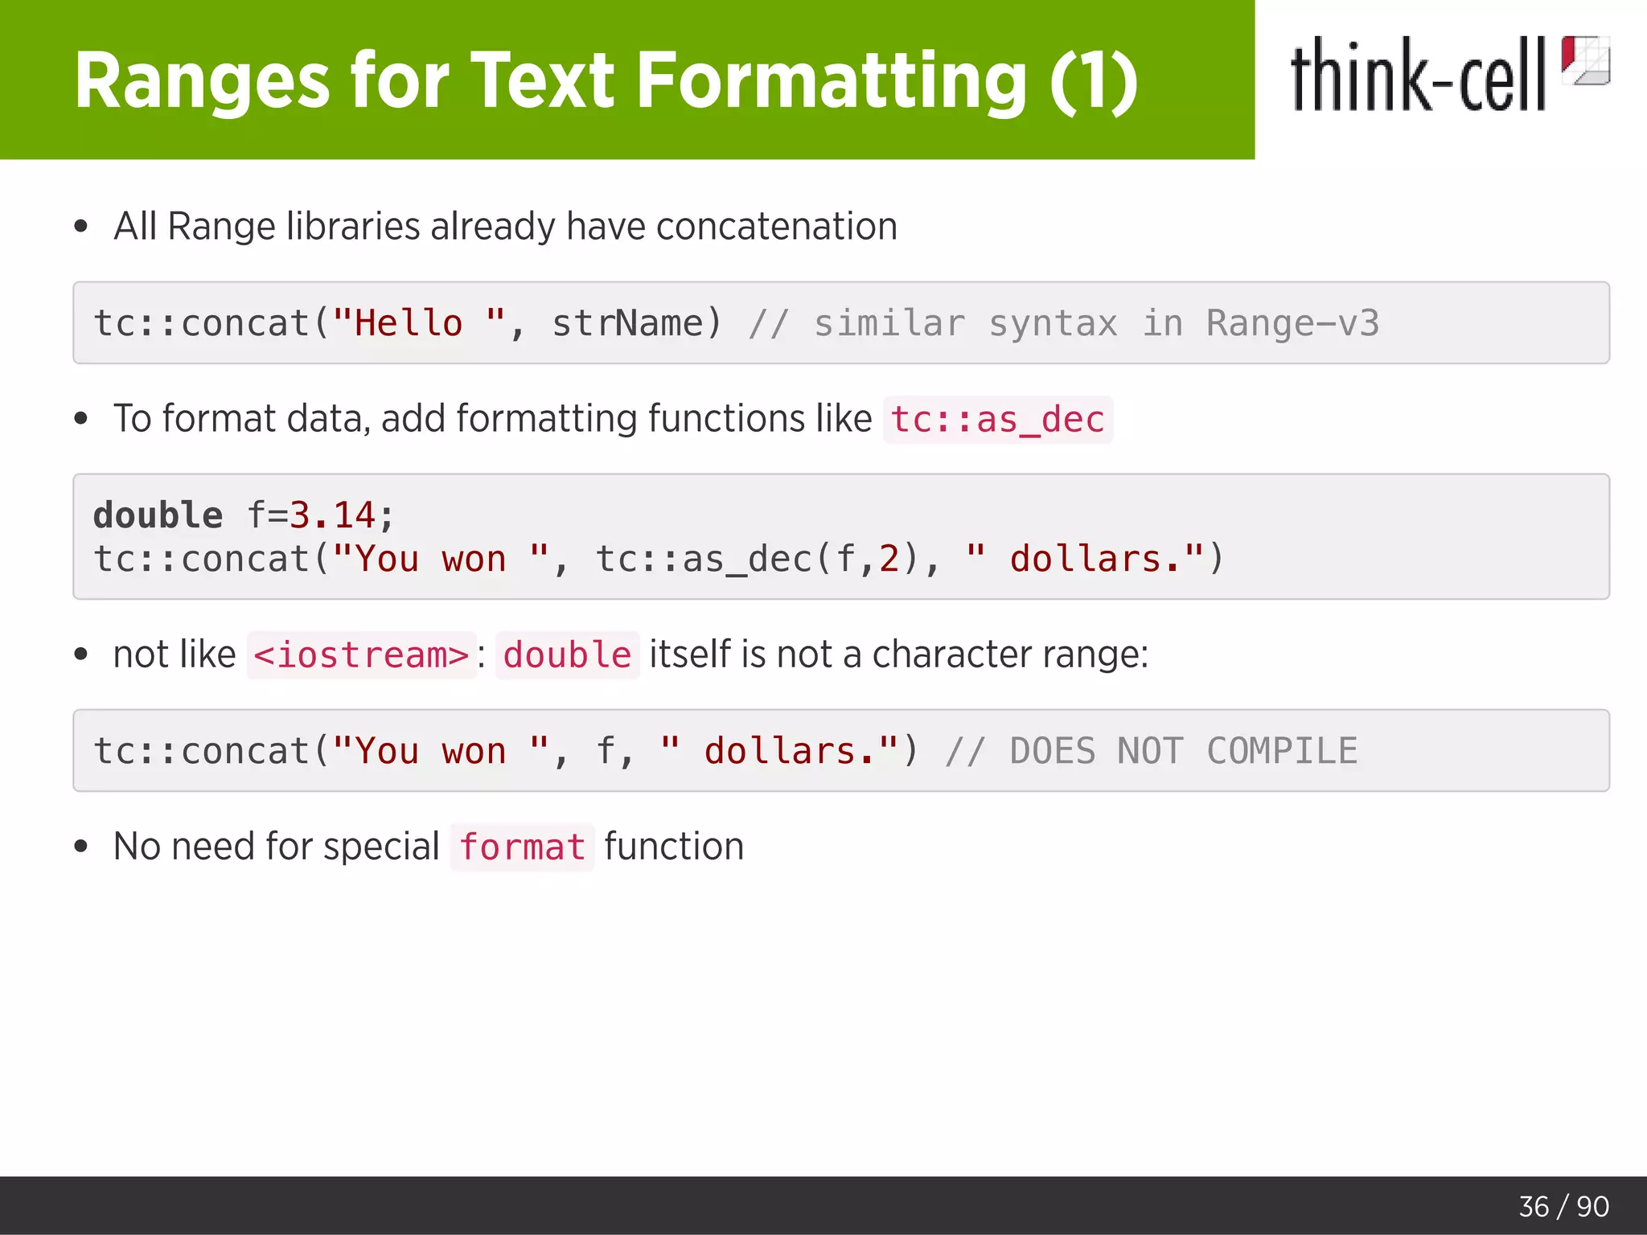Click the inline code 'tc::as_dec'
The height and width of the screenshot is (1235, 1647).
click(x=998, y=420)
